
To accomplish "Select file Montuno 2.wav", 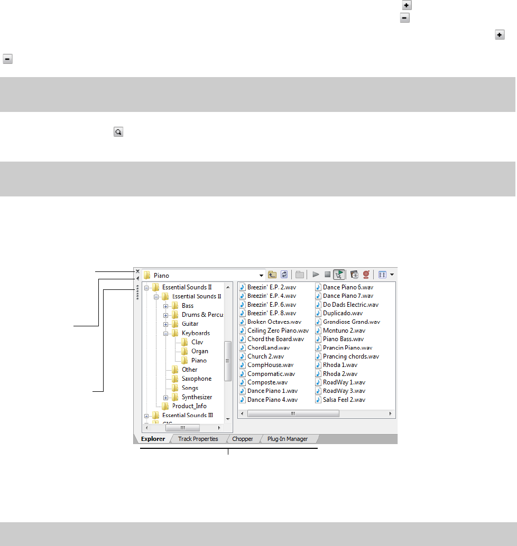I will click(340, 331).
